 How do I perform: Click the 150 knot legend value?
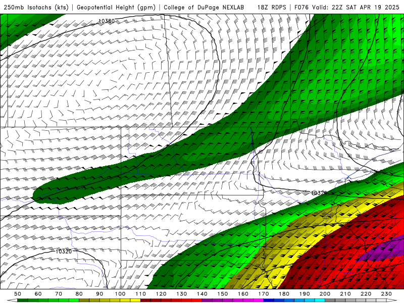pos(223,294)
